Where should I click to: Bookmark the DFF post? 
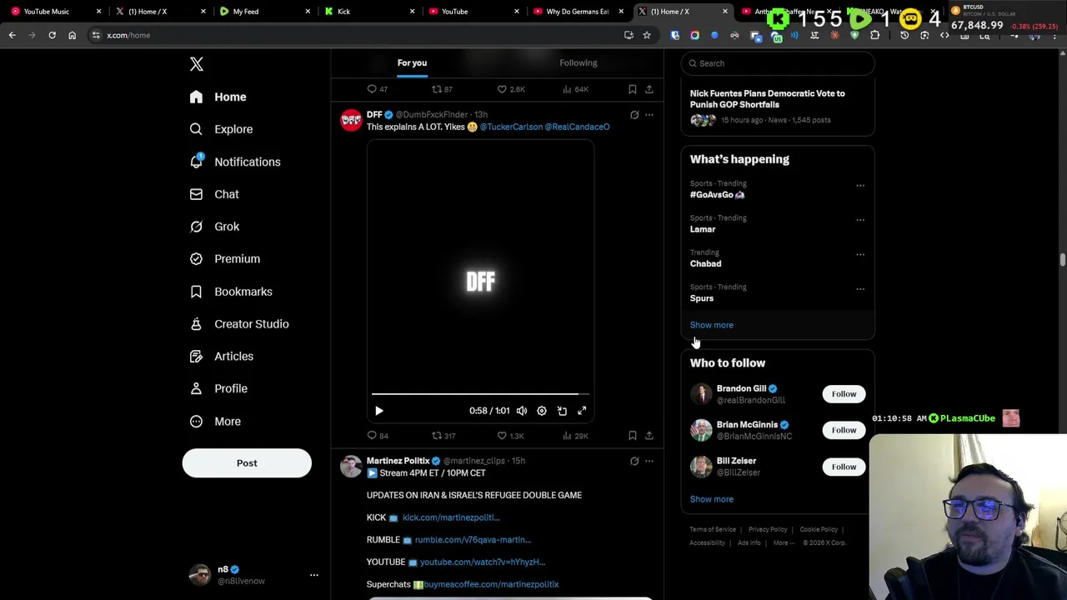tap(633, 436)
